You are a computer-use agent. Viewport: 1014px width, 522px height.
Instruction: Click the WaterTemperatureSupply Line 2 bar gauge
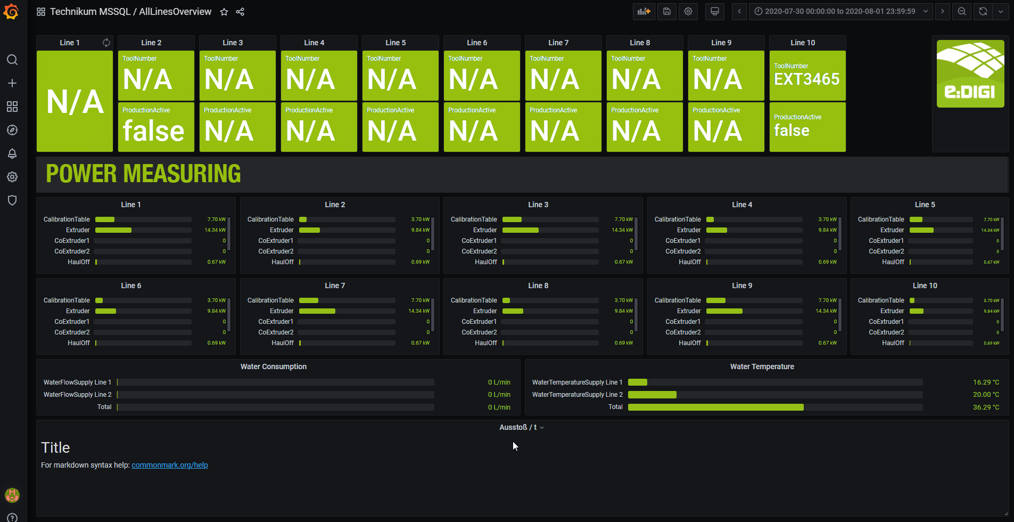click(x=774, y=395)
